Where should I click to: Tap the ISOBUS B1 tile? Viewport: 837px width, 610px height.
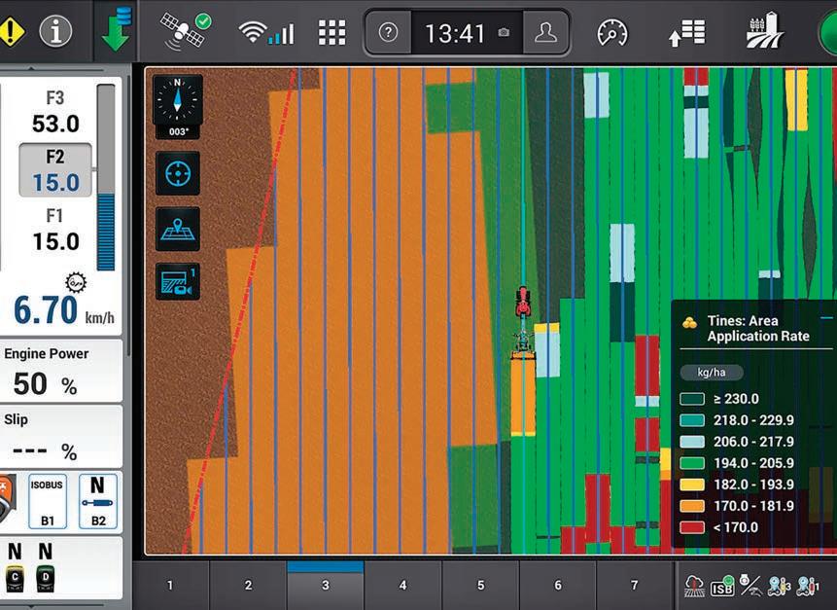[48, 501]
